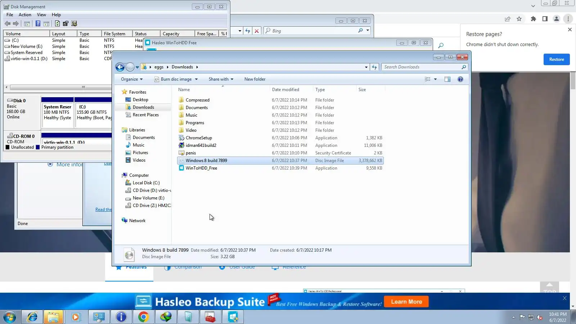Toggle the Chrome side panel icon
This screenshot has width=576, height=324.
click(545, 19)
